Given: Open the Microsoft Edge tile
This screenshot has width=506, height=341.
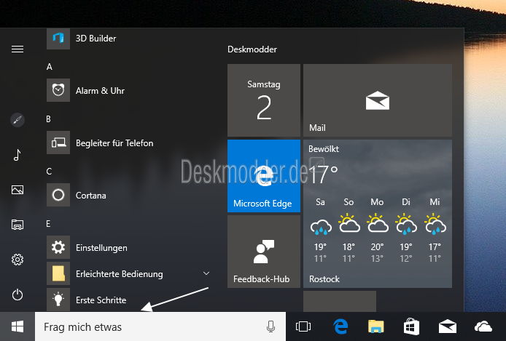Looking at the screenshot, I should click(264, 176).
